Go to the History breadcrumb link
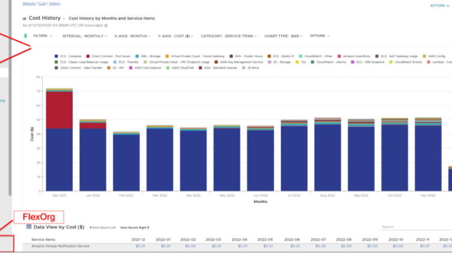Viewport: 452px width, 254px height. [55, 4]
